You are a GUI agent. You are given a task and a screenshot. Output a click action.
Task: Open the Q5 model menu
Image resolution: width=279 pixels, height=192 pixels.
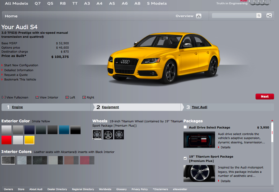(50, 3)
